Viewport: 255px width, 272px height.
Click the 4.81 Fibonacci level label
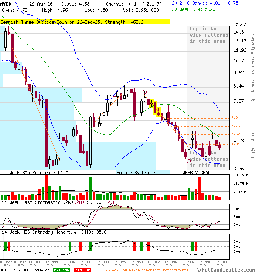pyautogui.click(x=235, y=144)
